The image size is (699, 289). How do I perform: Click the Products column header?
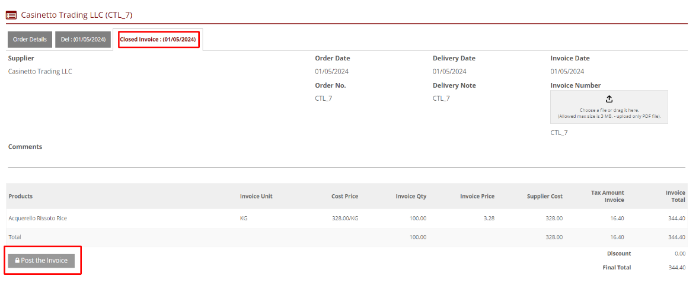tap(21, 196)
